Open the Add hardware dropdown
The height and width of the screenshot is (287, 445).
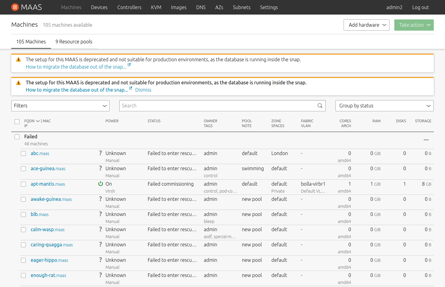point(366,25)
